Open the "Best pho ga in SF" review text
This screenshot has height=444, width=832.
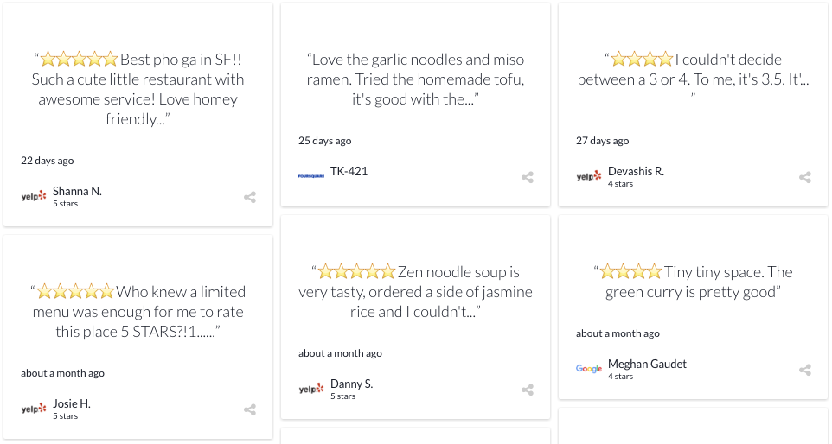click(138, 89)
